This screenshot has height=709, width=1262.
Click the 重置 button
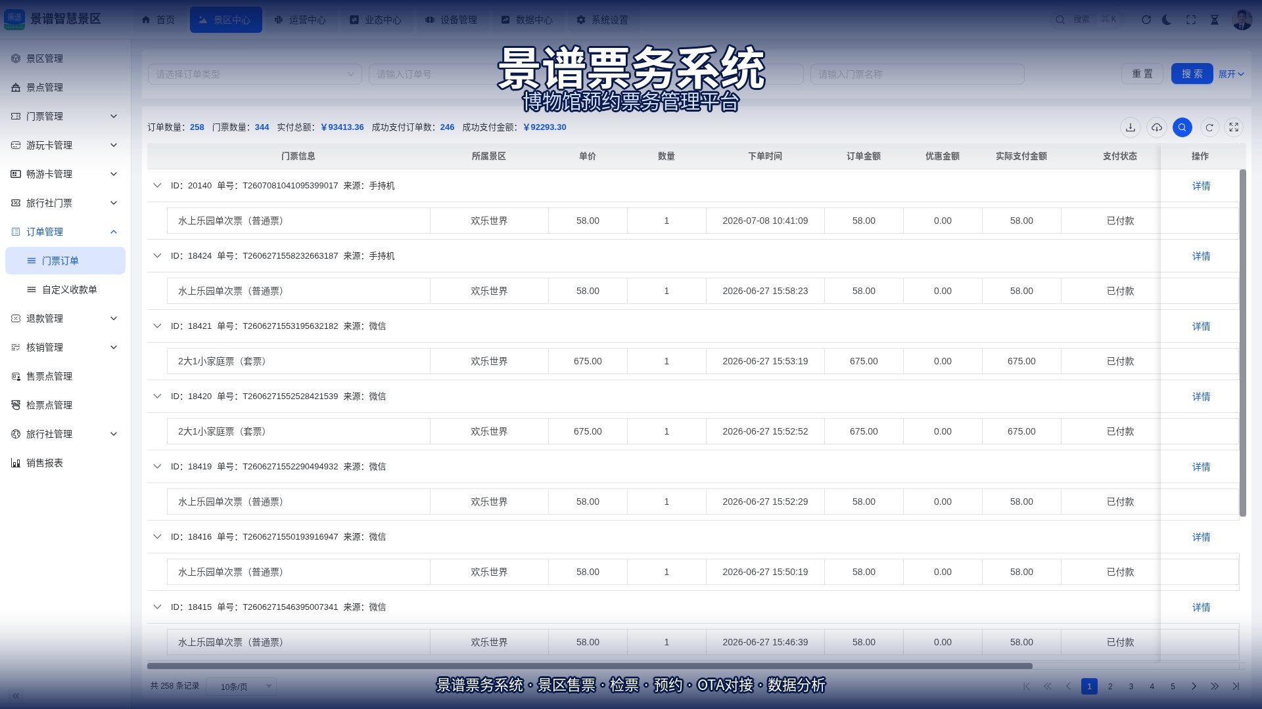(x=1142, y=74)
